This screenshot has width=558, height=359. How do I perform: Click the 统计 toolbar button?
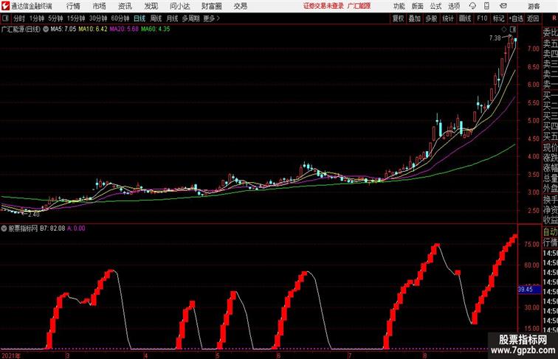point(448,18)
